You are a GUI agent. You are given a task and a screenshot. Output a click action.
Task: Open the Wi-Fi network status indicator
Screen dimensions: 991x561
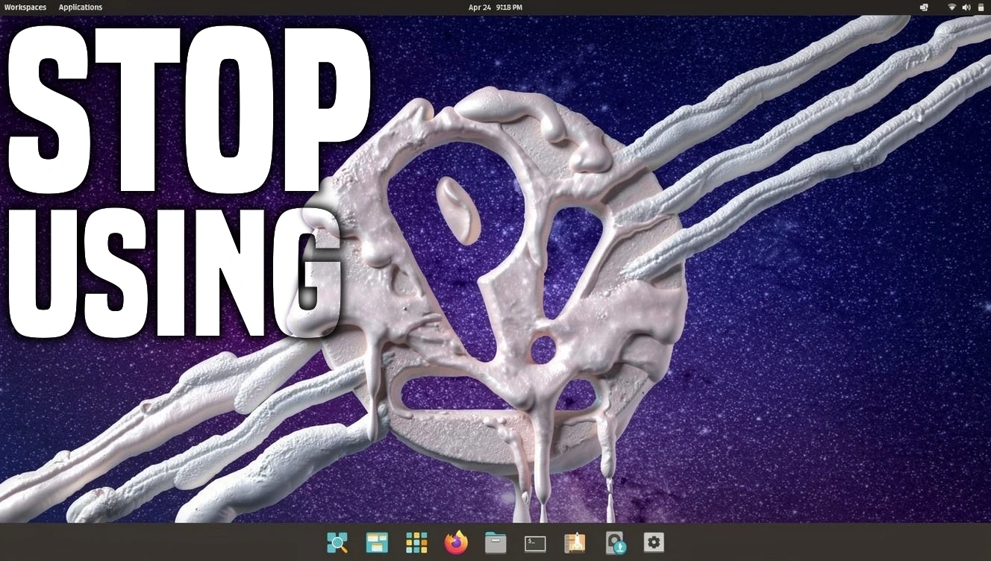(x=952, y=7)
